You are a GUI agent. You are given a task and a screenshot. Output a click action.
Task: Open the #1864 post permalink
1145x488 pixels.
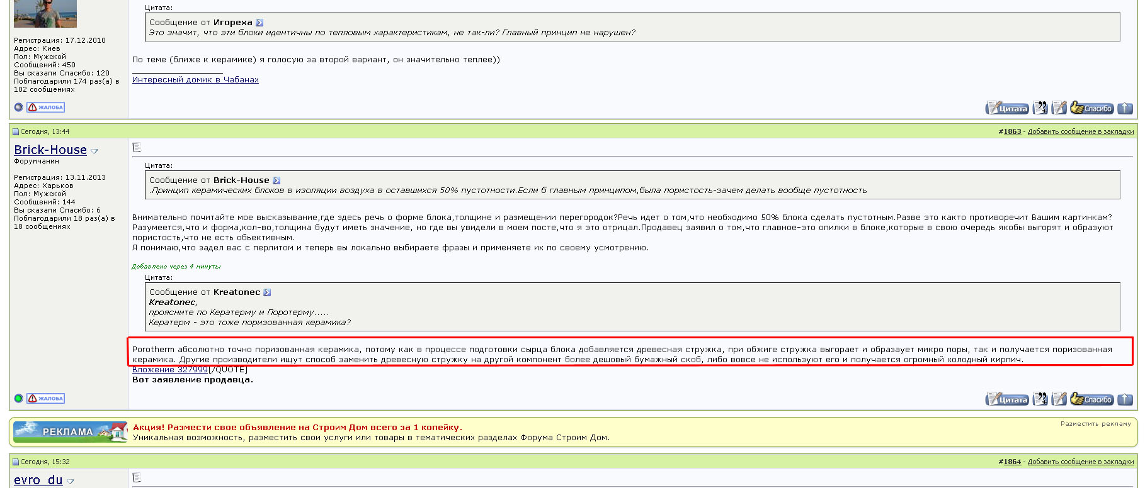(1012, 462)
